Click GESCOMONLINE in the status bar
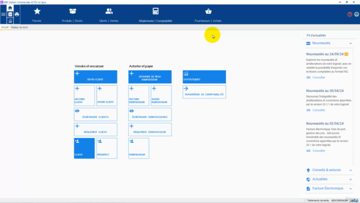The height and width of the screenshot is (203, 360). pyautogui.click(x=339, y=201)
